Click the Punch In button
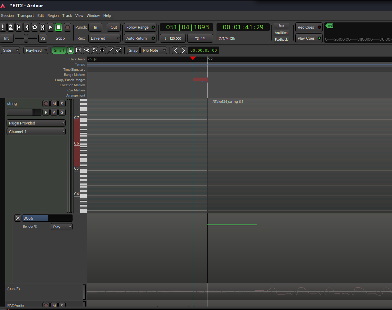This screenshot has width=392, height=310. 96,27
